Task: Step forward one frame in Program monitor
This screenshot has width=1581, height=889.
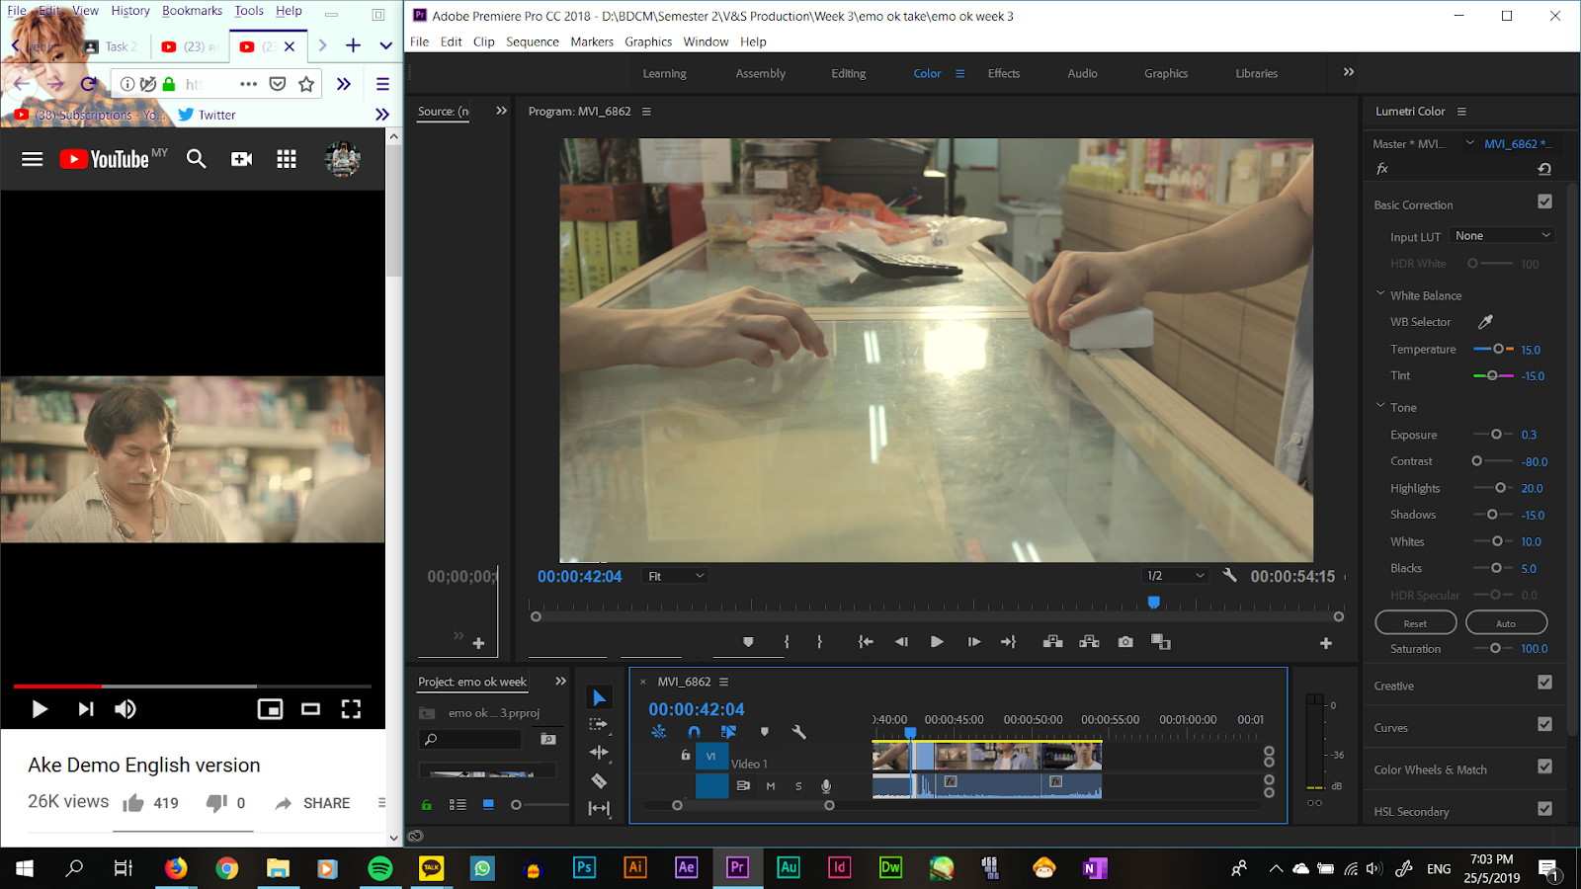Action: pos(974,642)
